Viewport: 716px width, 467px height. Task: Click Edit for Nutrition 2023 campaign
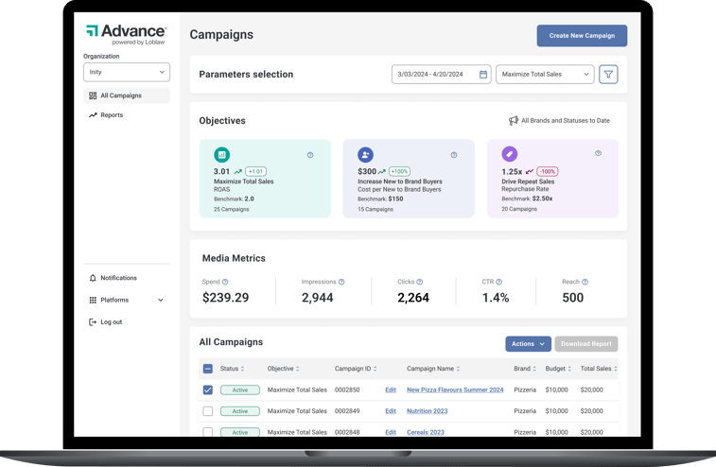click(391, 411)
